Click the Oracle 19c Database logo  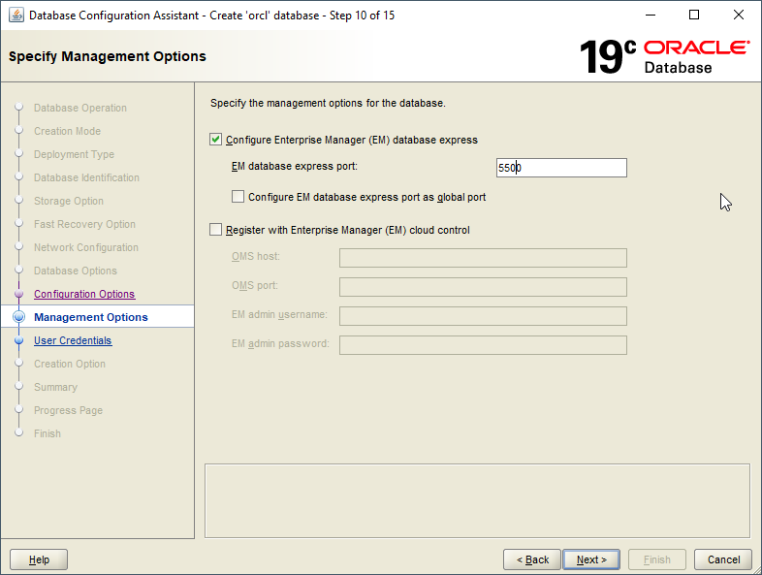[x=664, y=56]
